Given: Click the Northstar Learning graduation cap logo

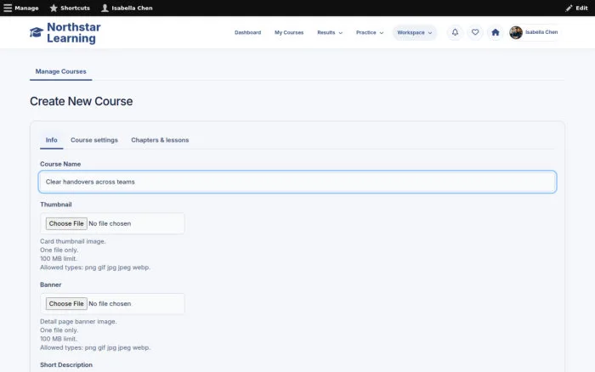Looking at the screenshot, I should pos(37,32).
